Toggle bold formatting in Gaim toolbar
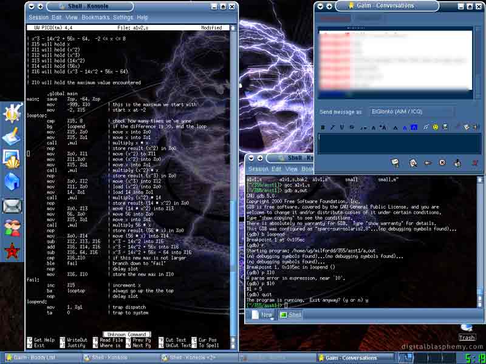 pos(323,127)
